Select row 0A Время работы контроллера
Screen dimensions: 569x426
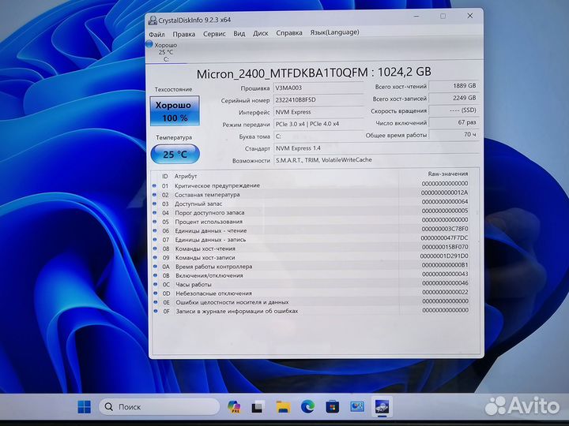pos(311,267)
